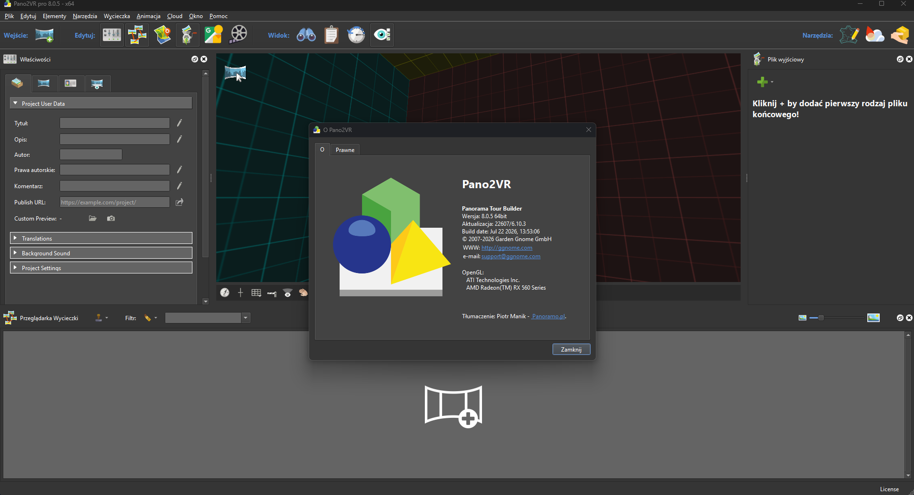914x495 pixels.
Task: Click the Wejście add panorama input icon
Action: [x=44, y=35]
